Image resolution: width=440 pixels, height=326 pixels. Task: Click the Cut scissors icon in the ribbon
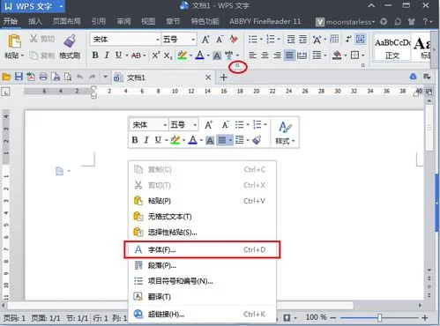34,39
